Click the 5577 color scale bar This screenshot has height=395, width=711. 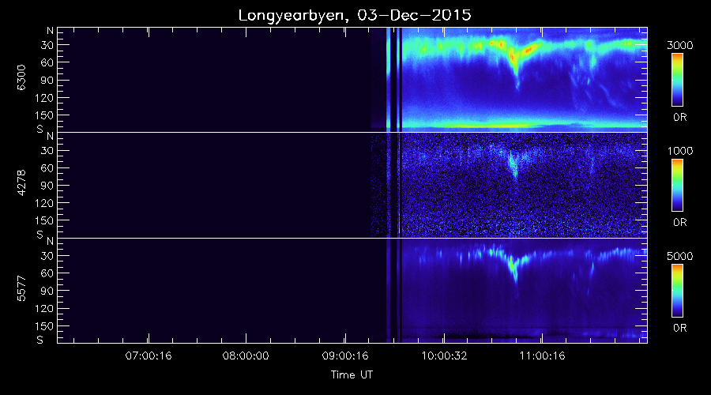click(678, 291)
